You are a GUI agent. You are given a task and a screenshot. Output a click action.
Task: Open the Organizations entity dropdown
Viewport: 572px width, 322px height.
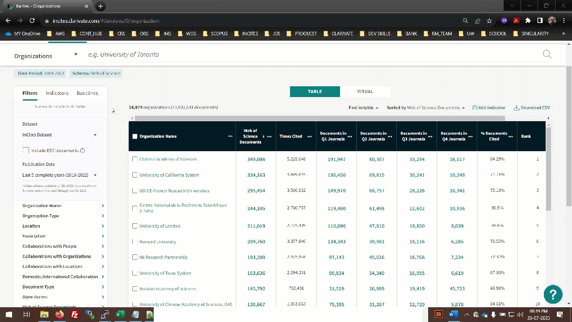46,56
